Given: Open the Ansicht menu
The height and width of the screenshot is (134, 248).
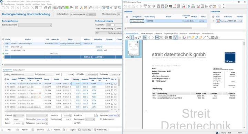Looking at the screenshot, I should 28,4.
